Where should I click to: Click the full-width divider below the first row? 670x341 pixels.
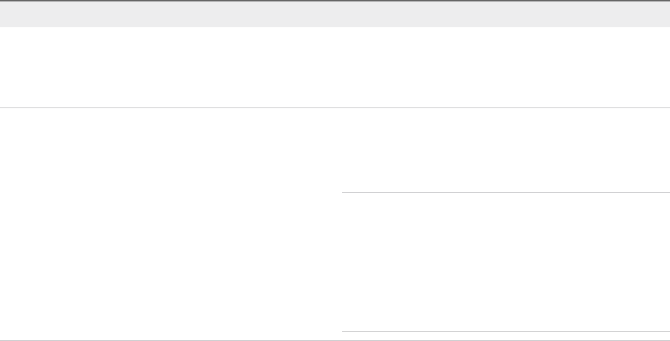(x=335, y=107)
